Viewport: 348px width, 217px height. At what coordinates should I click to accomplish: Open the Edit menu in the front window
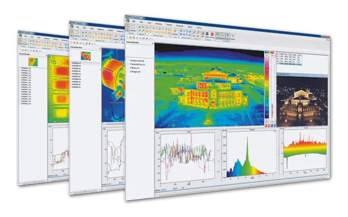pos(141,22)
